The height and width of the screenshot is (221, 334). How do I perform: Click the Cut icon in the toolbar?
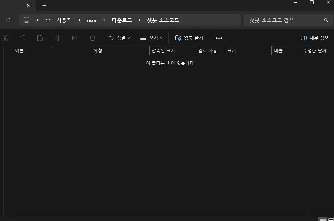pyautogui.click(x=5, y=38)
